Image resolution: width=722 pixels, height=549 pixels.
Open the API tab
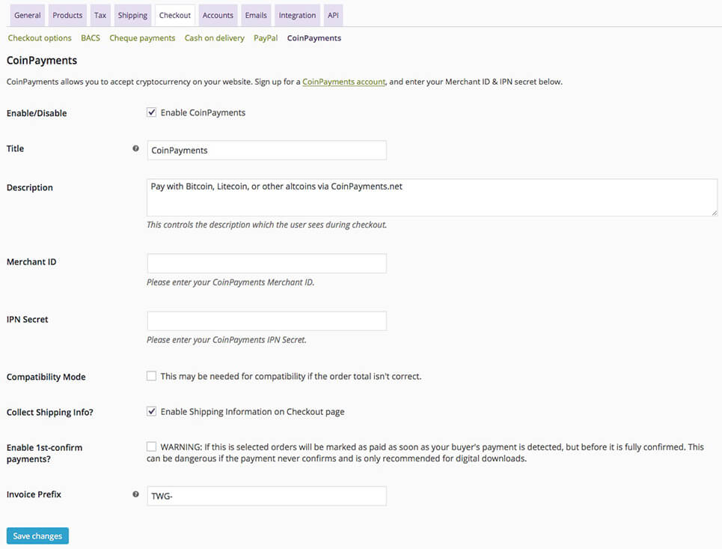click(333, 15)
